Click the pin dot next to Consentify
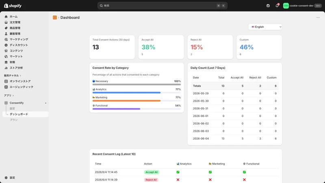Viewport: 325px width, 183px height. [x=45, y=103]
